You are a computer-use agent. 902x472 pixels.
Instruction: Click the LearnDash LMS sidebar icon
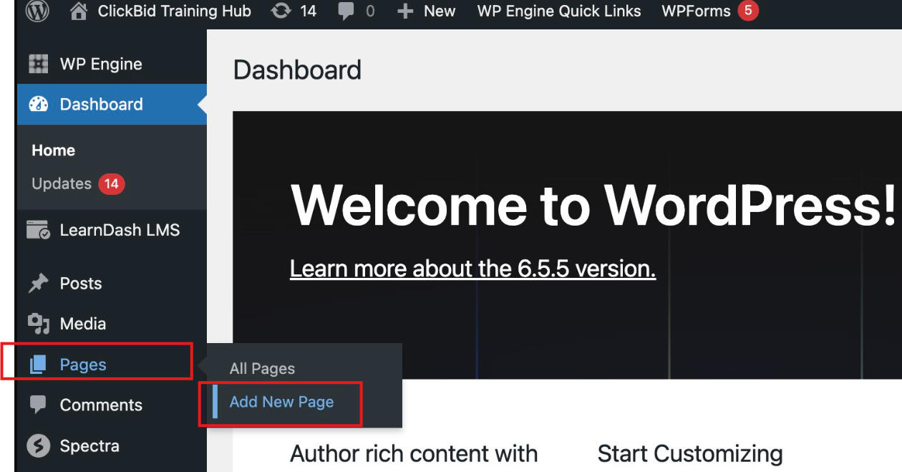(x=38, y=231)
